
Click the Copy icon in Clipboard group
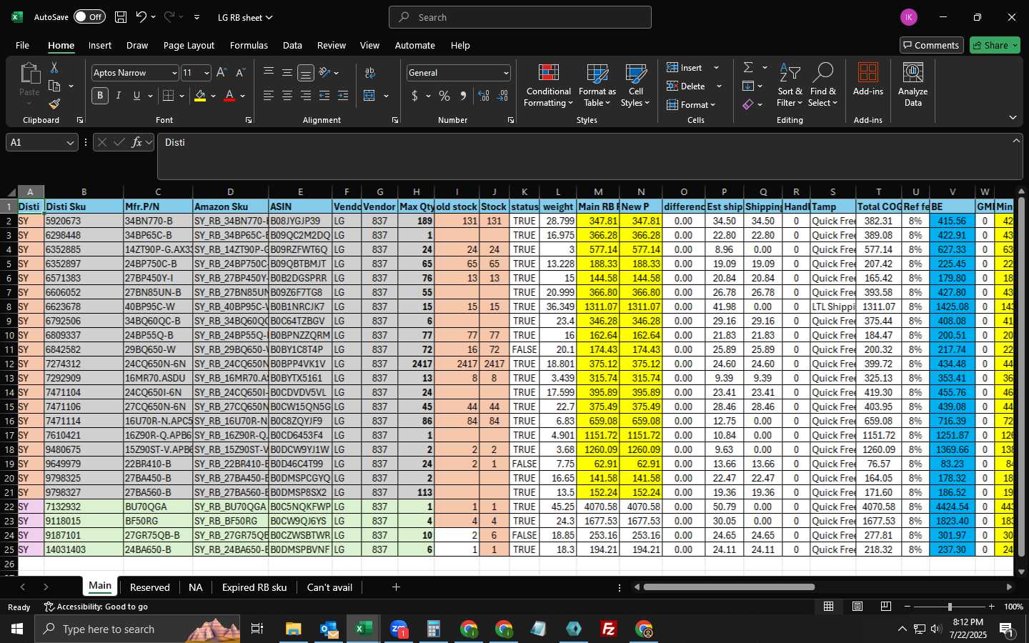pyautogui.click(x=54, y=86)
